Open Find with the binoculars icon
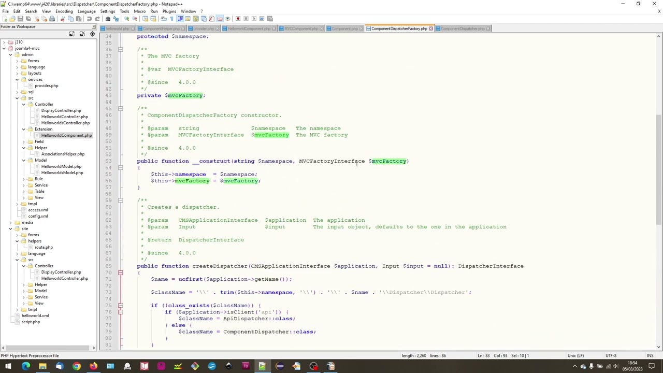This screenshot has height=373, width=663. 108,19
